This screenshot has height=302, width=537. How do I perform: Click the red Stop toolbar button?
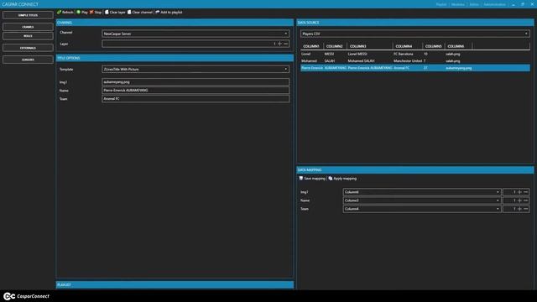click(96, 12)
